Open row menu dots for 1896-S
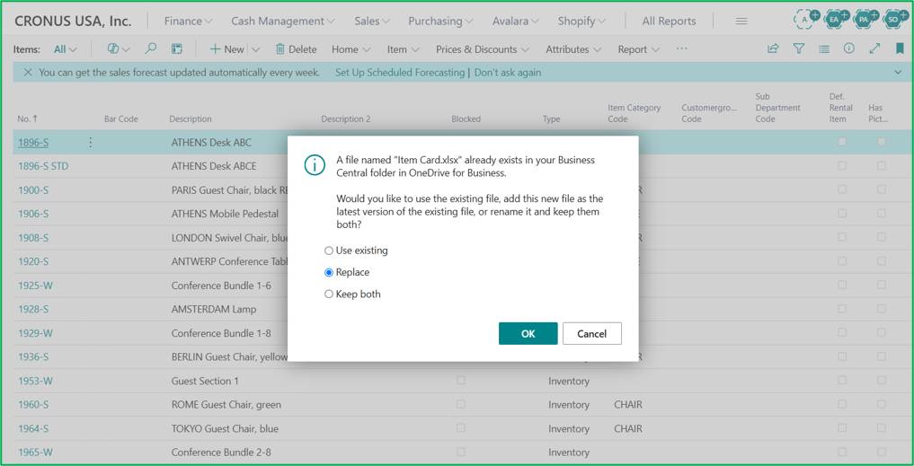This screenshot has width=914, height=466. 90,142
